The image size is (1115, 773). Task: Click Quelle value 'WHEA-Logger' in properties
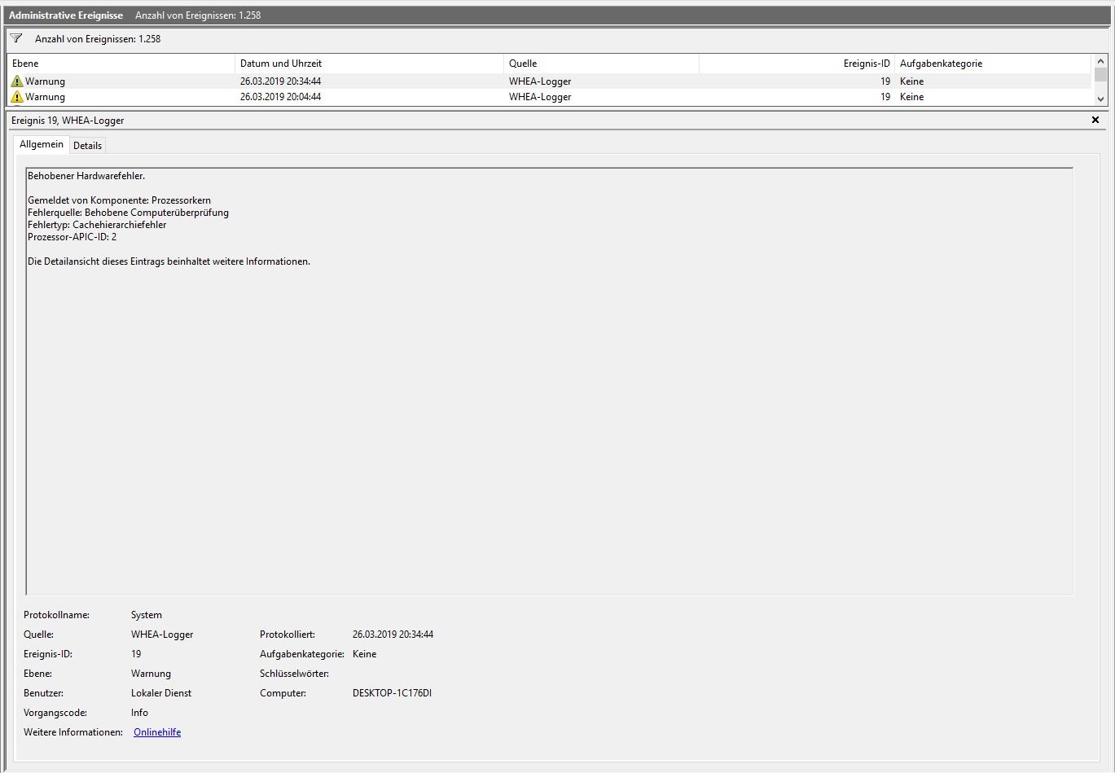162,635
